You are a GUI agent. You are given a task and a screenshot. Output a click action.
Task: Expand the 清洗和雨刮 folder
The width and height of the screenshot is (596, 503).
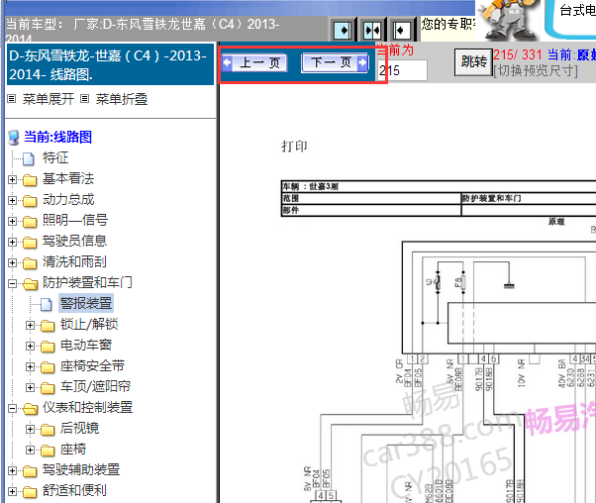tap(12, 262)
